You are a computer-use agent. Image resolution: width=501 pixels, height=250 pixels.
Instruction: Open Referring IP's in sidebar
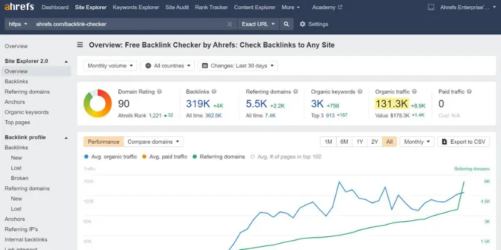[21, 229]
